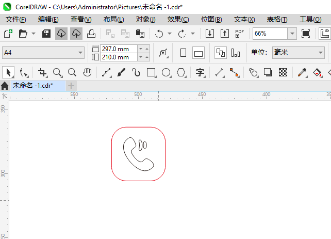Open the 布局(L) menu
This screenshot has width=331, height=239.
pyautogui.click(x=114, y=20)
